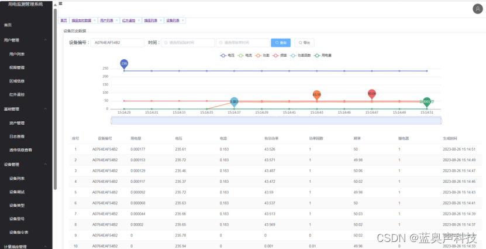Toggle the sidebar collapse hamburger icon
The image size is (486, 249).
[x=61, y=4]
